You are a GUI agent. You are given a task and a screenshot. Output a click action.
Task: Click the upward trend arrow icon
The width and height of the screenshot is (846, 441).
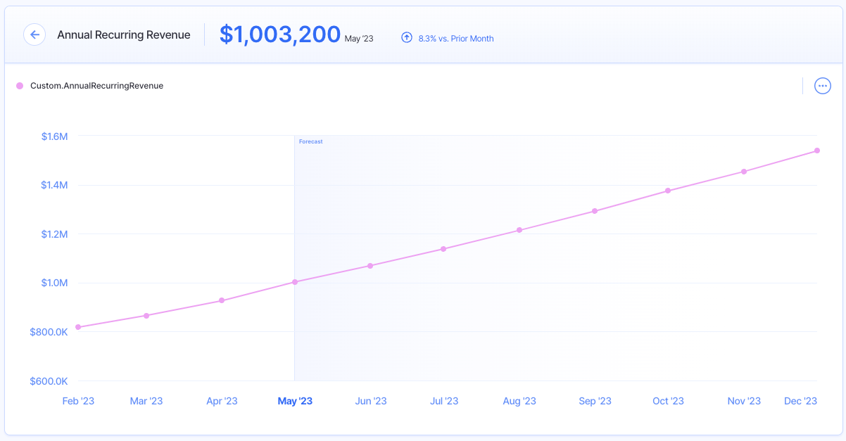pos(407,37)
